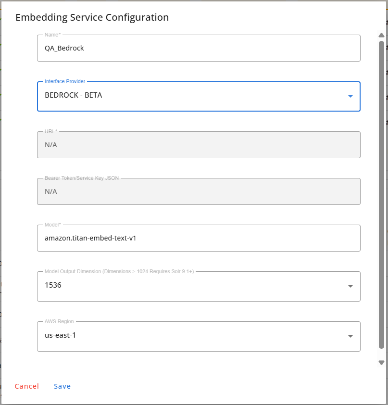Click the vertical scrollbar thumb

(x=381, y=192)
